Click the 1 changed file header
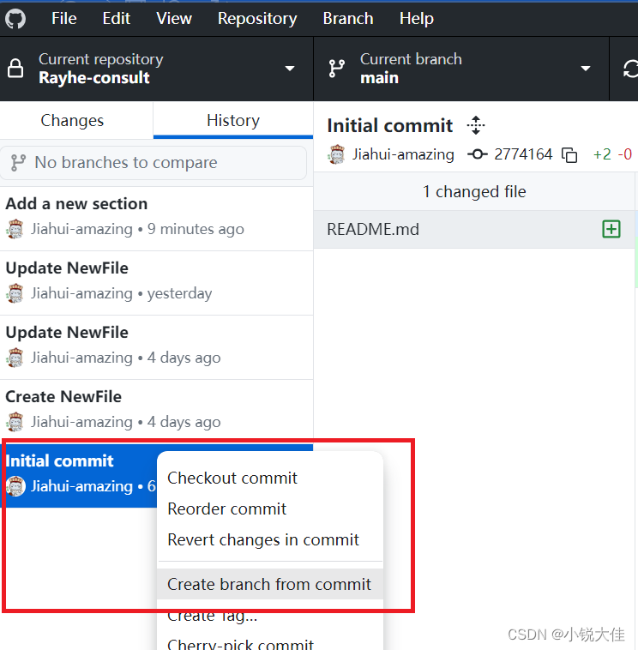 pos(474,191)
